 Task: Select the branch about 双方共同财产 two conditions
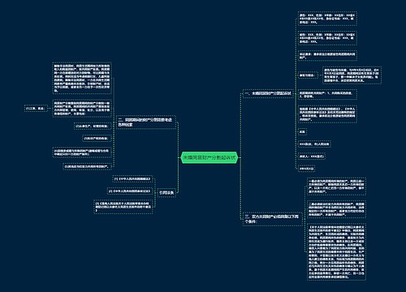coord(272,219)
